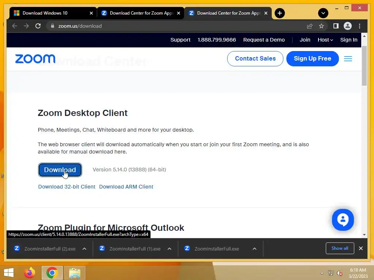The width and height of the screenshot is (374, 280).
Task: Click the Zoom Plugin for Microsoft Outlook heading
Action: click(111, 227)
